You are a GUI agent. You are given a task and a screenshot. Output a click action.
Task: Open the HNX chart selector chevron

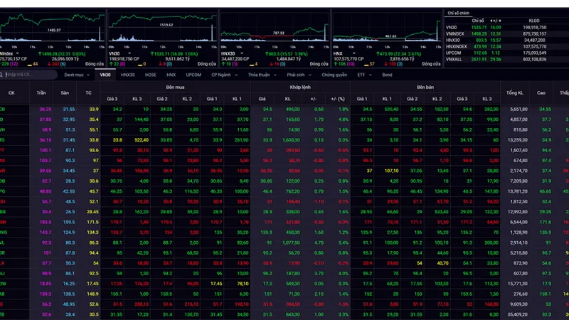[353, 53]
